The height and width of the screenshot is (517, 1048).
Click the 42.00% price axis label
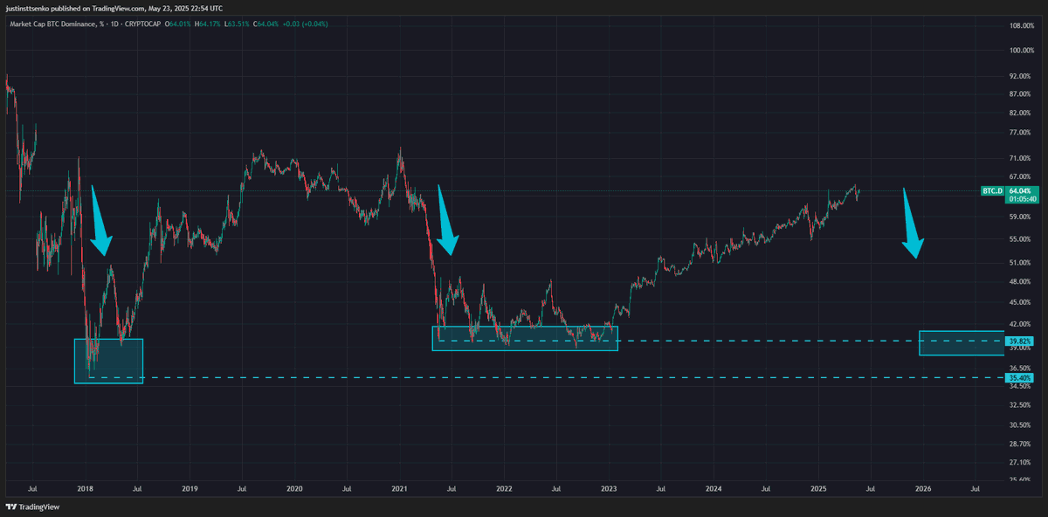(x=1020, y=324)
